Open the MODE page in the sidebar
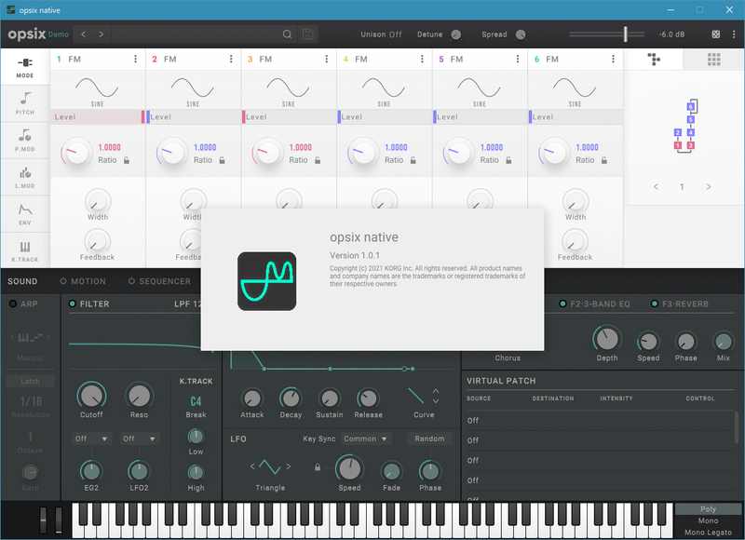This screenshot has width=745, height=540. click(25, 66)
